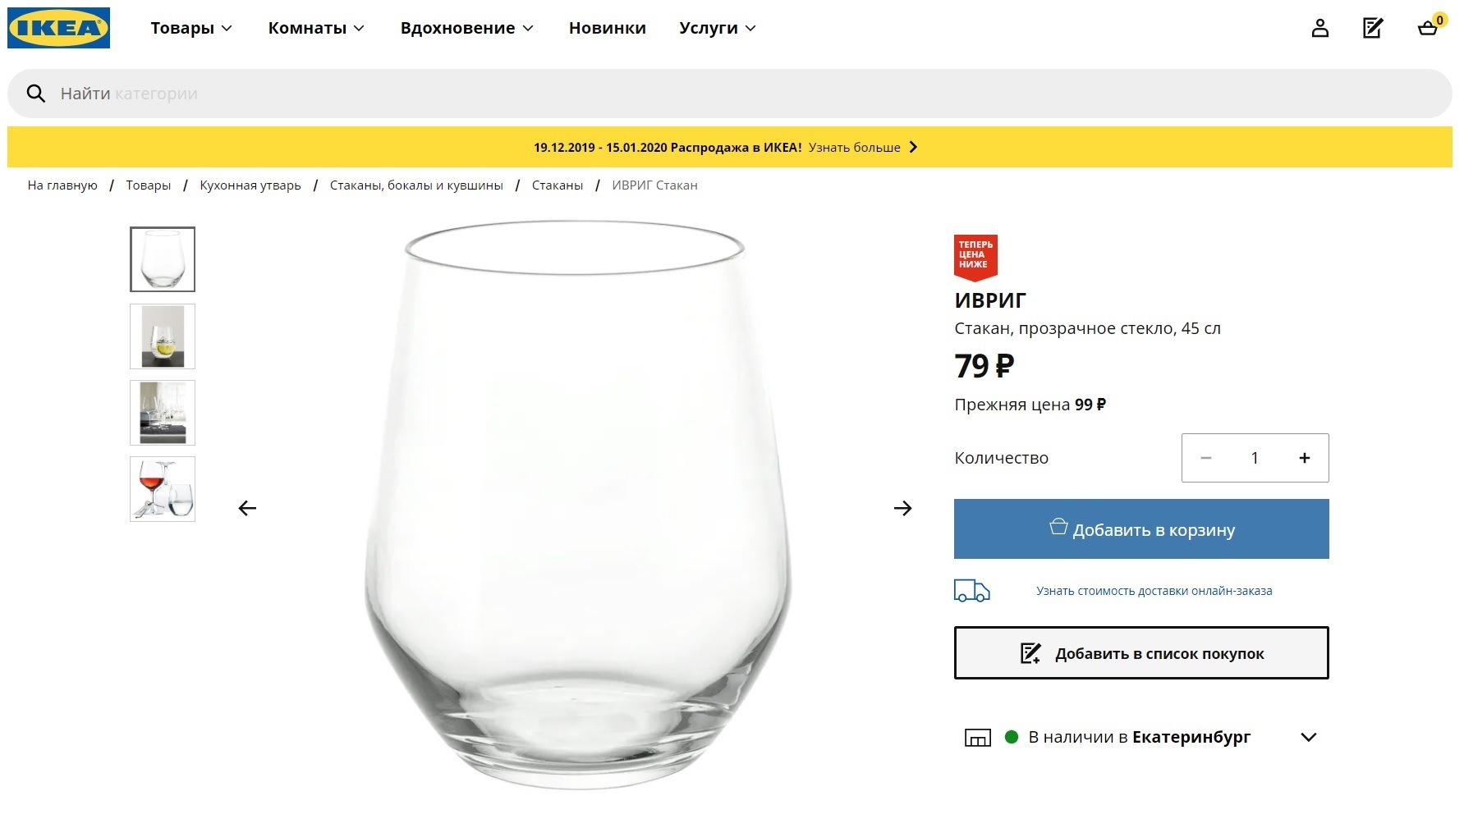1464x828 pixels.
Task: Open the shopping basket icon
Action: [x=1428, y=29]
